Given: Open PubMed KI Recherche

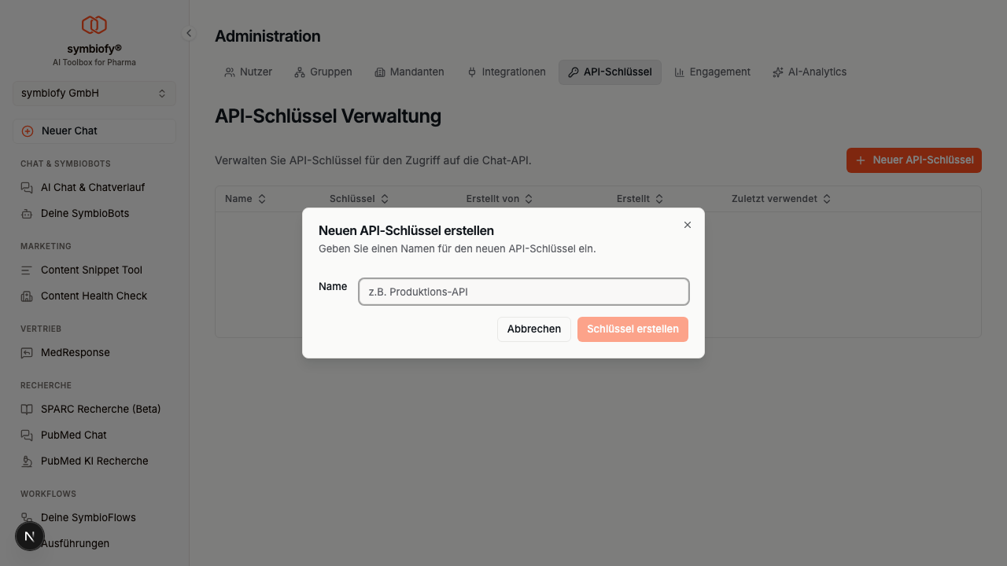Looking at the screenshot, I should (95, 461).
